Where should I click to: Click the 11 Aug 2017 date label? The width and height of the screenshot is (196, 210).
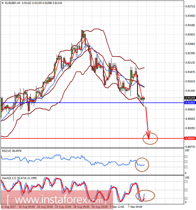click(8, 207)
